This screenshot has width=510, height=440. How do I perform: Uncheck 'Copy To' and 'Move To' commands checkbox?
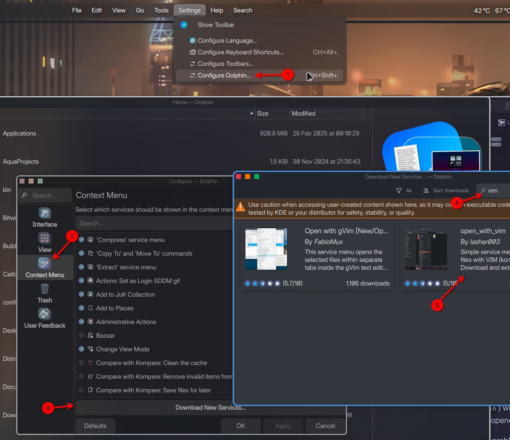[81, 253]
